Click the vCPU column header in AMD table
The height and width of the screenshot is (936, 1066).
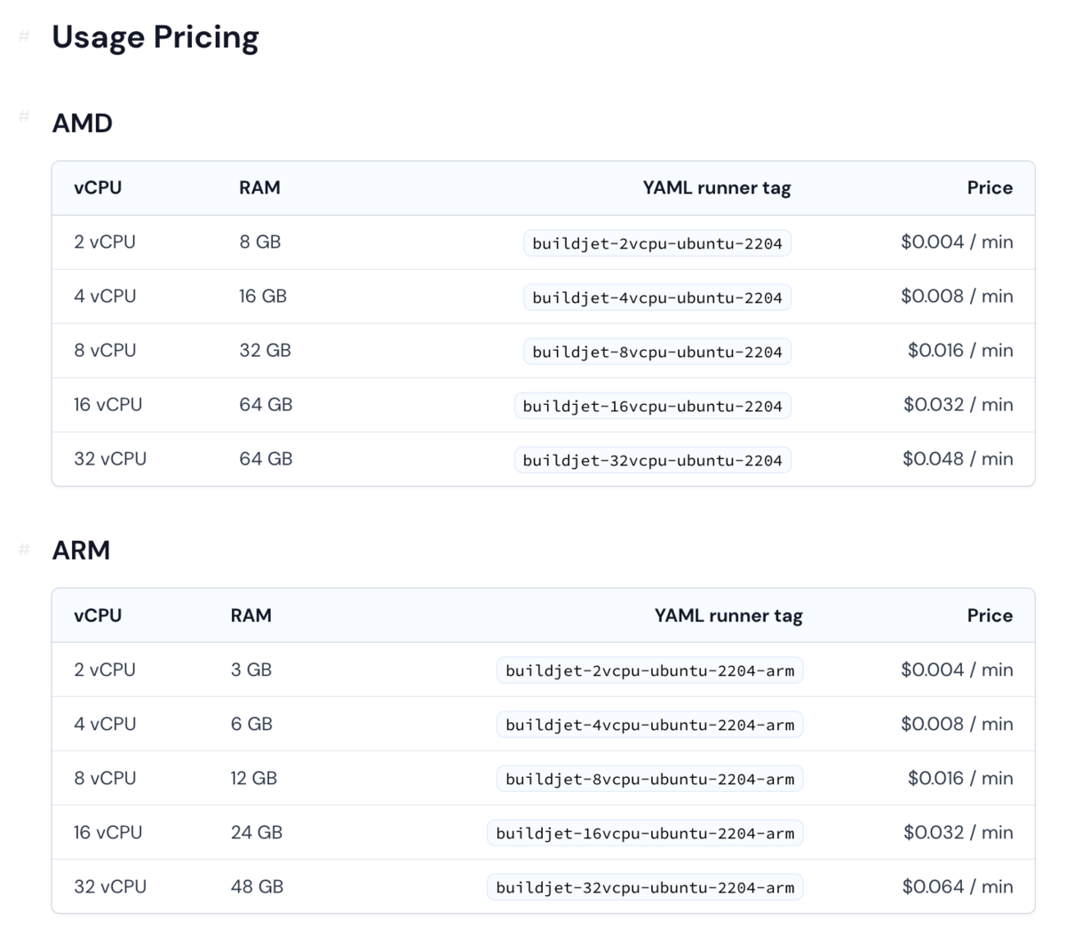tap(98, 187)
